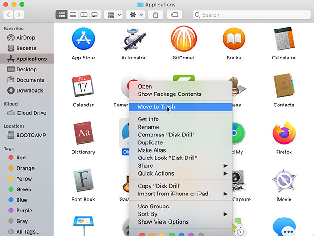Viewport: 314px width, 236px height.
Task: Select the Keynote app icon in the bottom row
Action: click(x=84, y=226)
